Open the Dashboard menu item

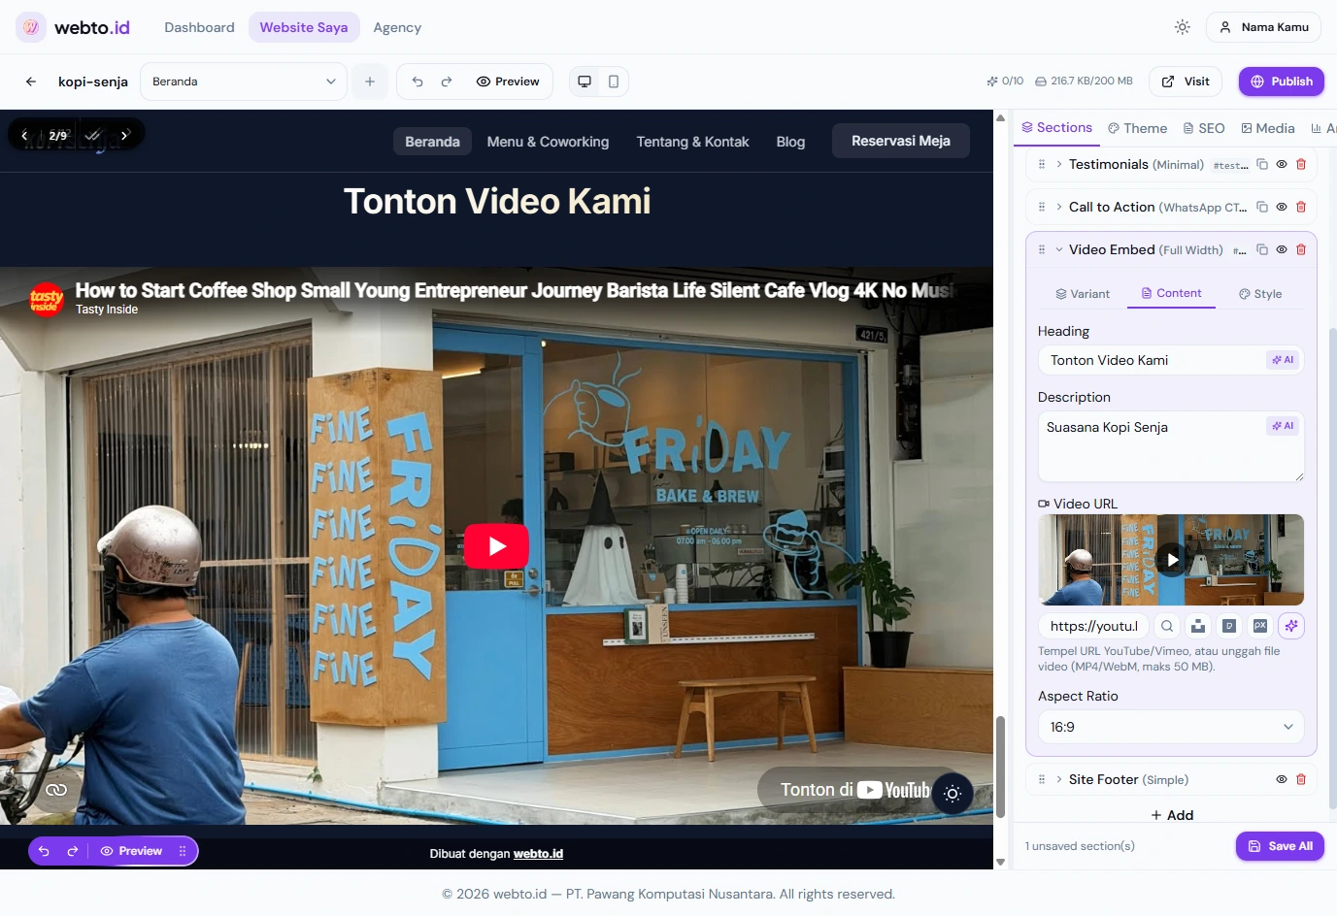tap(199, 27)
